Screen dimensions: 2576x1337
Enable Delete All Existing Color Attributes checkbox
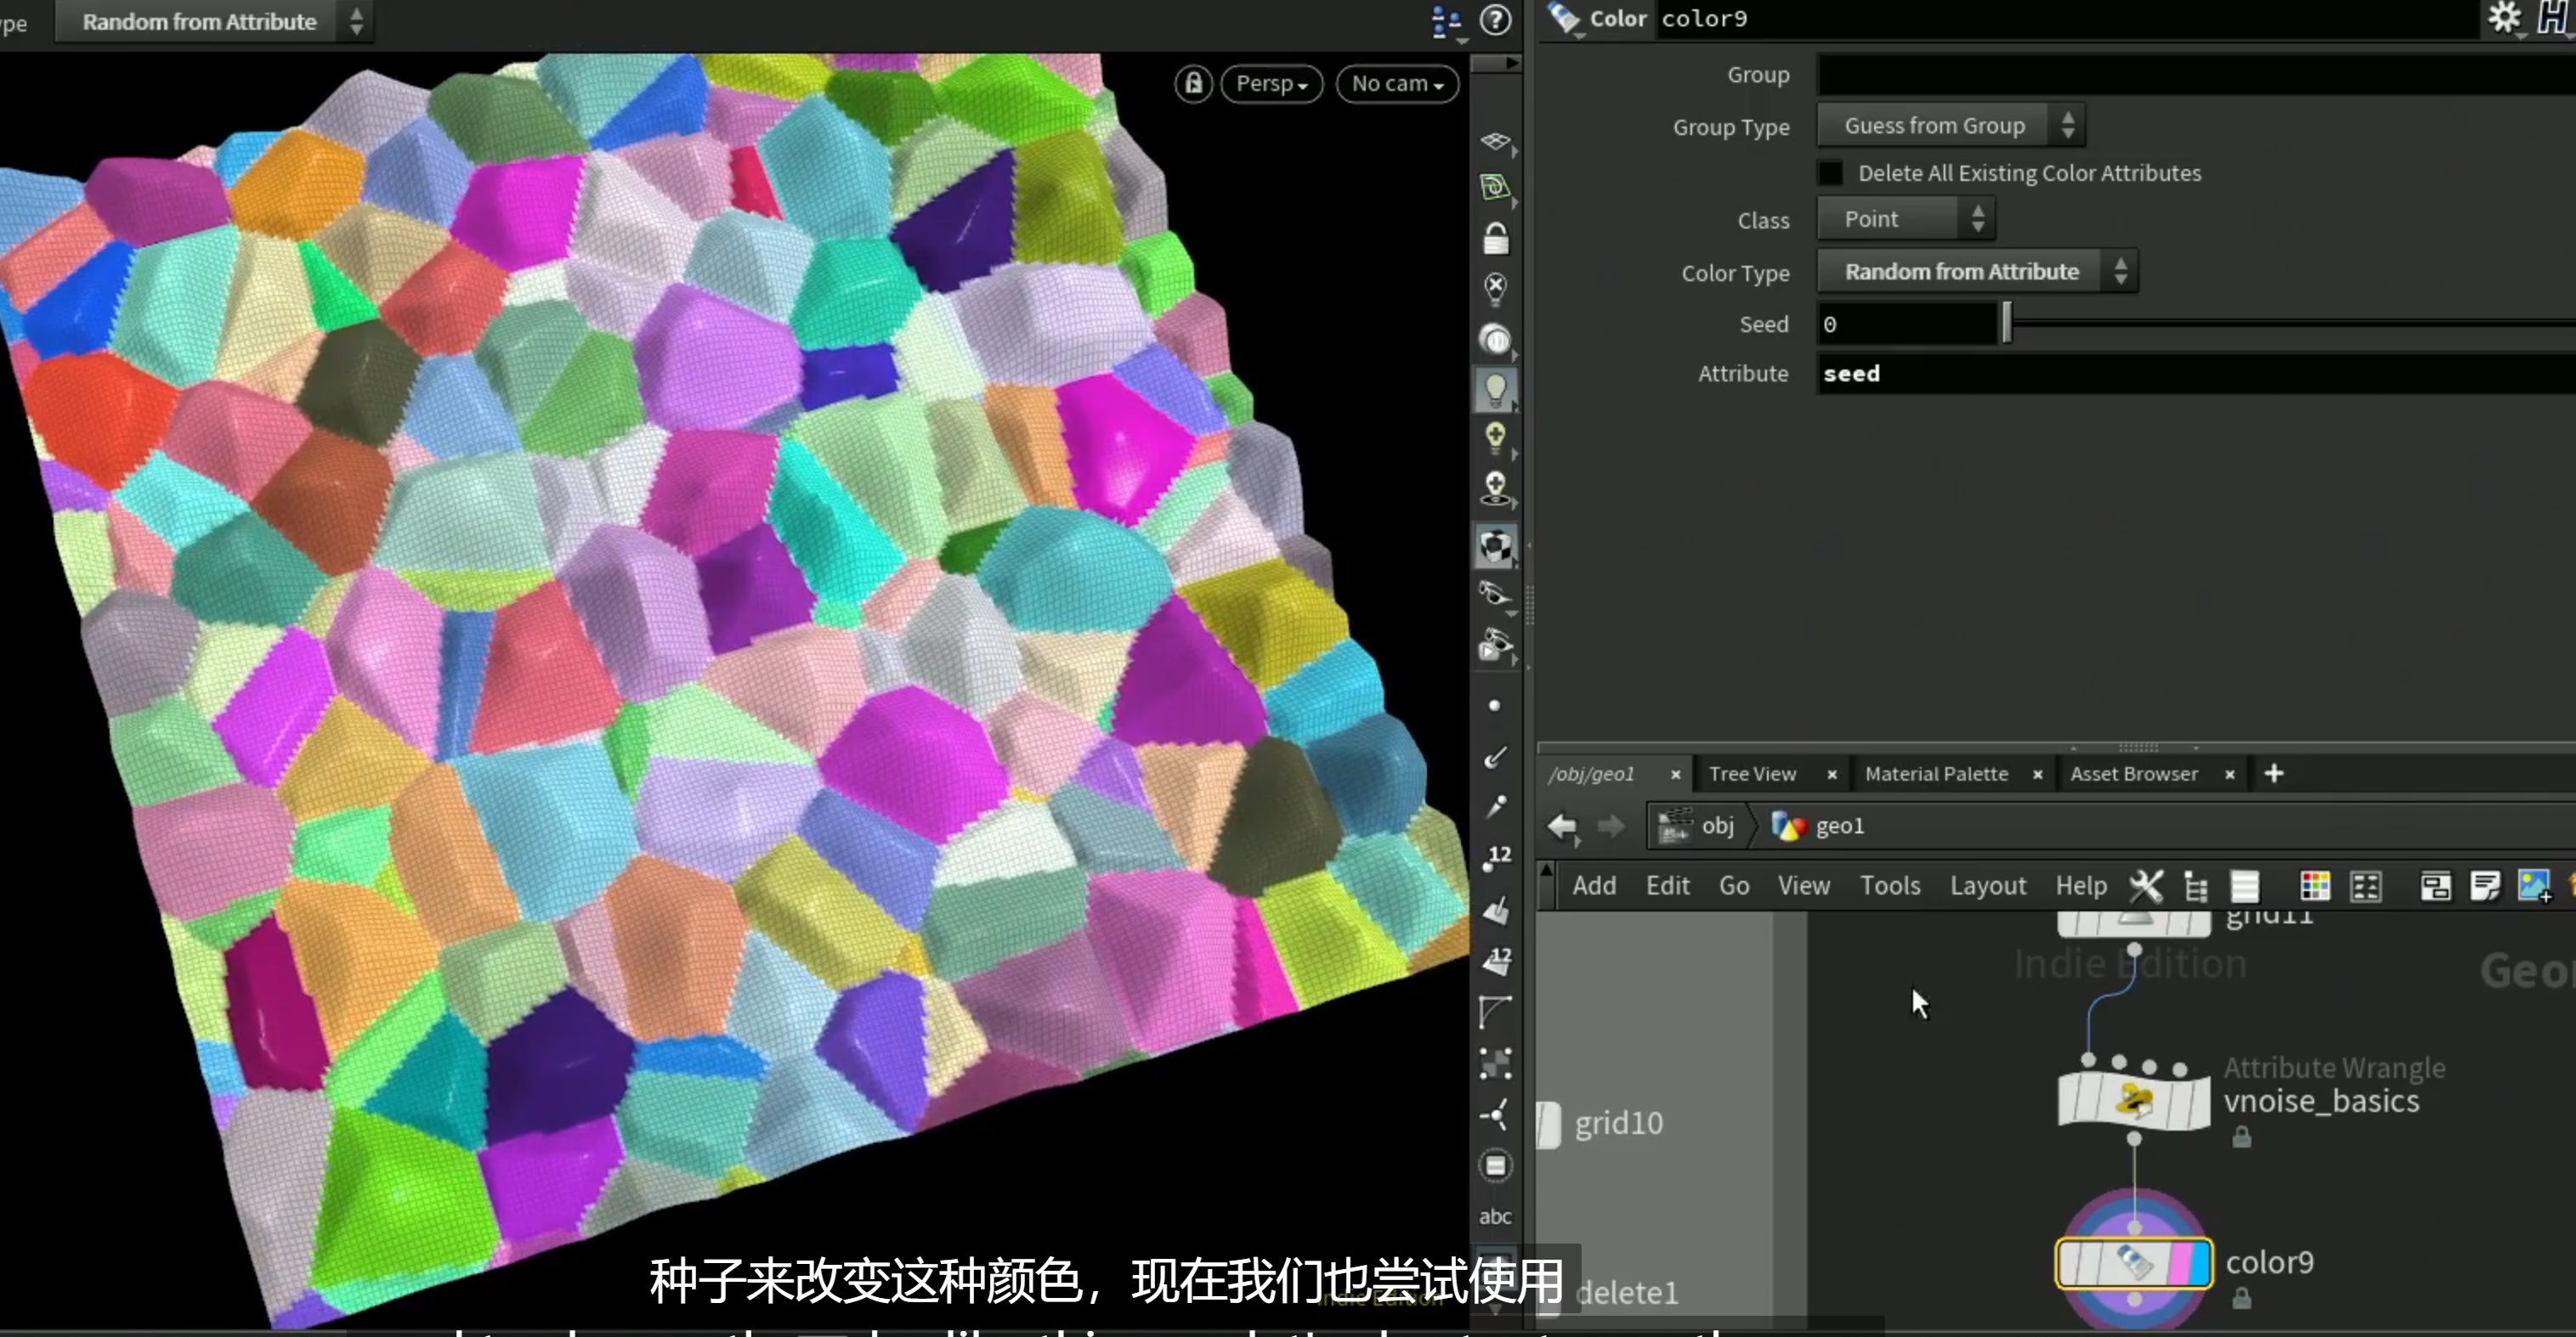tap(1830, 173)
